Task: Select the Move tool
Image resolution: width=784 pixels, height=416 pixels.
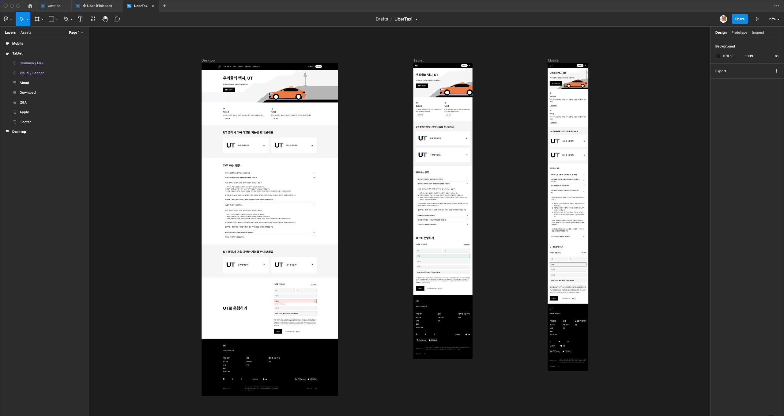Action: 21,19
